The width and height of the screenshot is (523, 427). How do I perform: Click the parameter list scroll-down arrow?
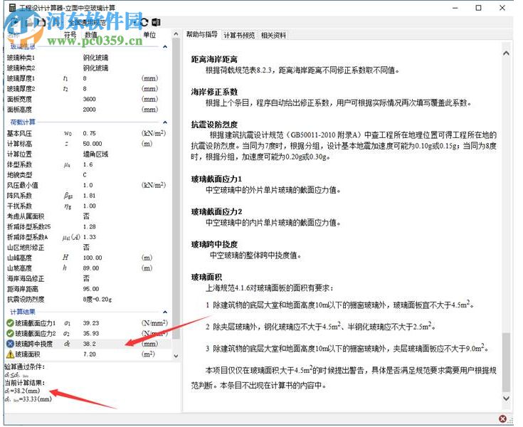[176, 356]
